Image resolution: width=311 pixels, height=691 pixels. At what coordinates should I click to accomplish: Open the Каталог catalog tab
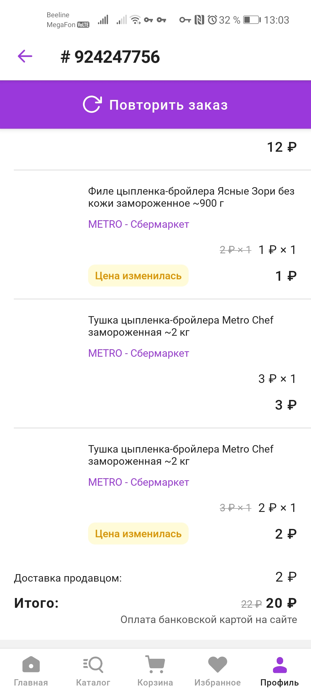(93, 671)
